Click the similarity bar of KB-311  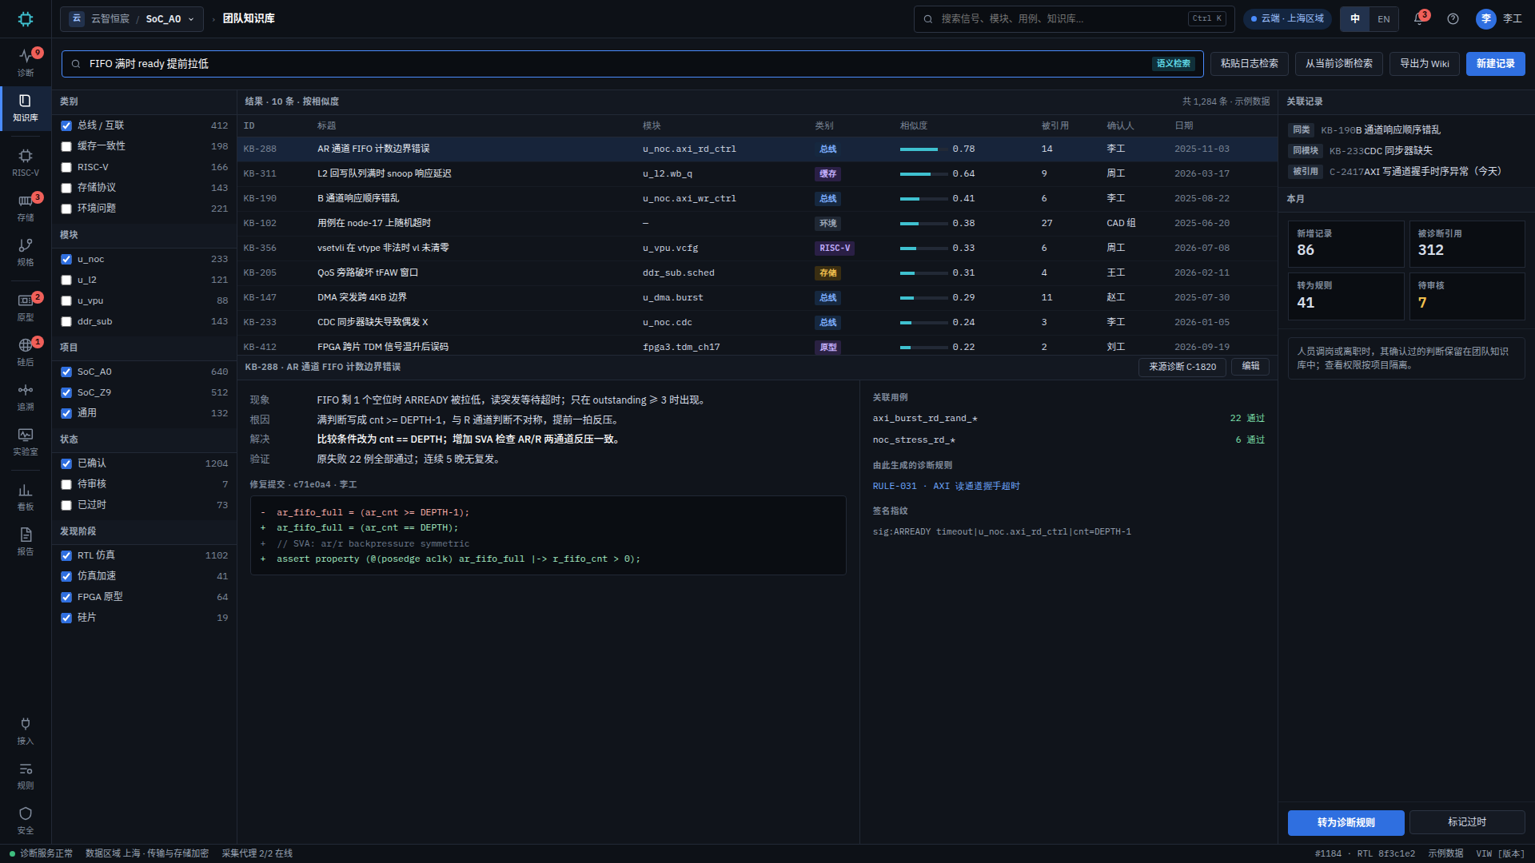[923, 173]
